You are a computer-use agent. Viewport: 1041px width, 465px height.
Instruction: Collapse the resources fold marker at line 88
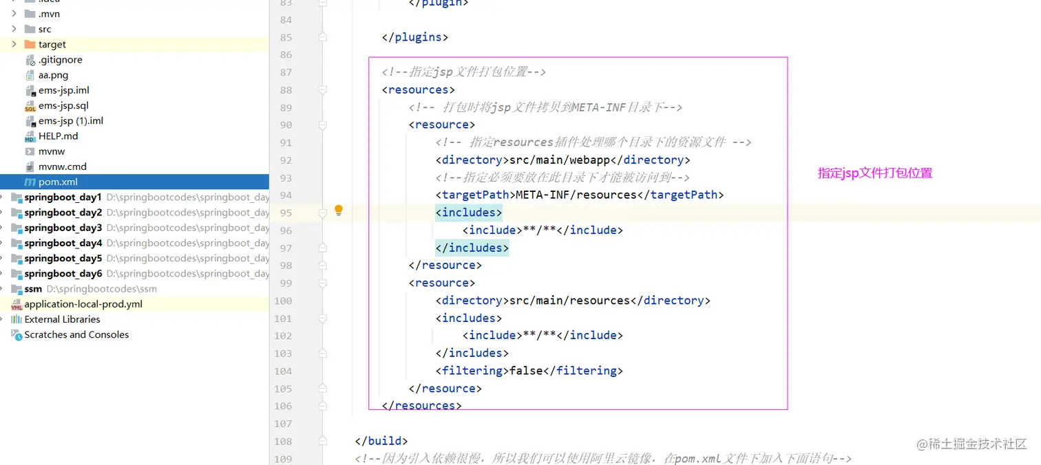tap(322, 90)
